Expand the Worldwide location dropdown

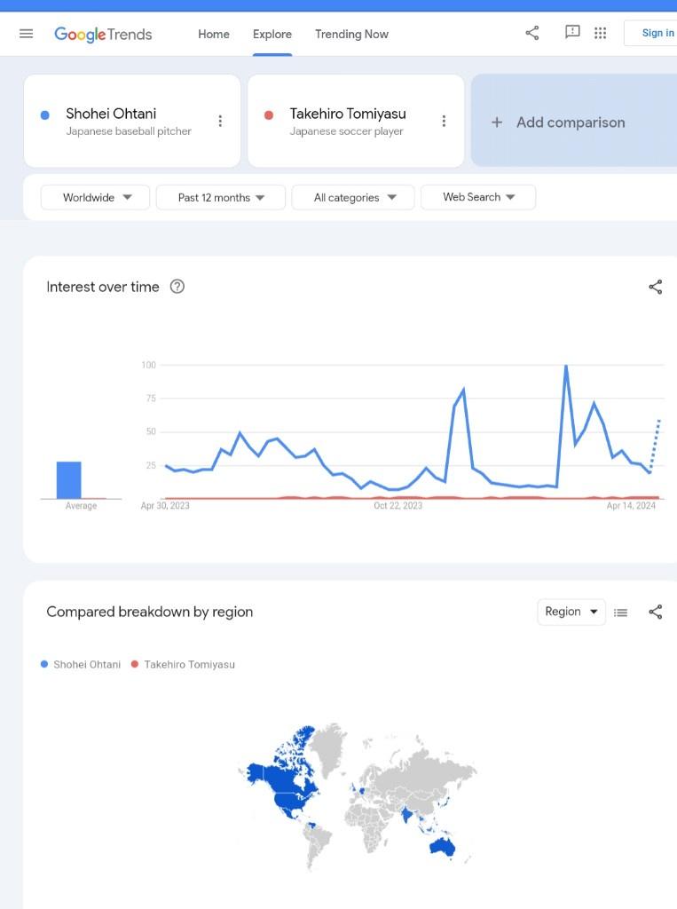coord(96,197)
